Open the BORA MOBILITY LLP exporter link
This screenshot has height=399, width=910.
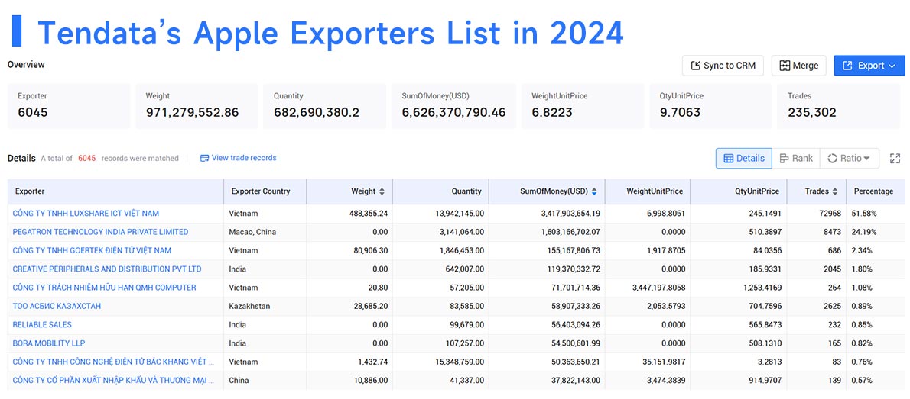pyautogui.click(x=49, y=343)
